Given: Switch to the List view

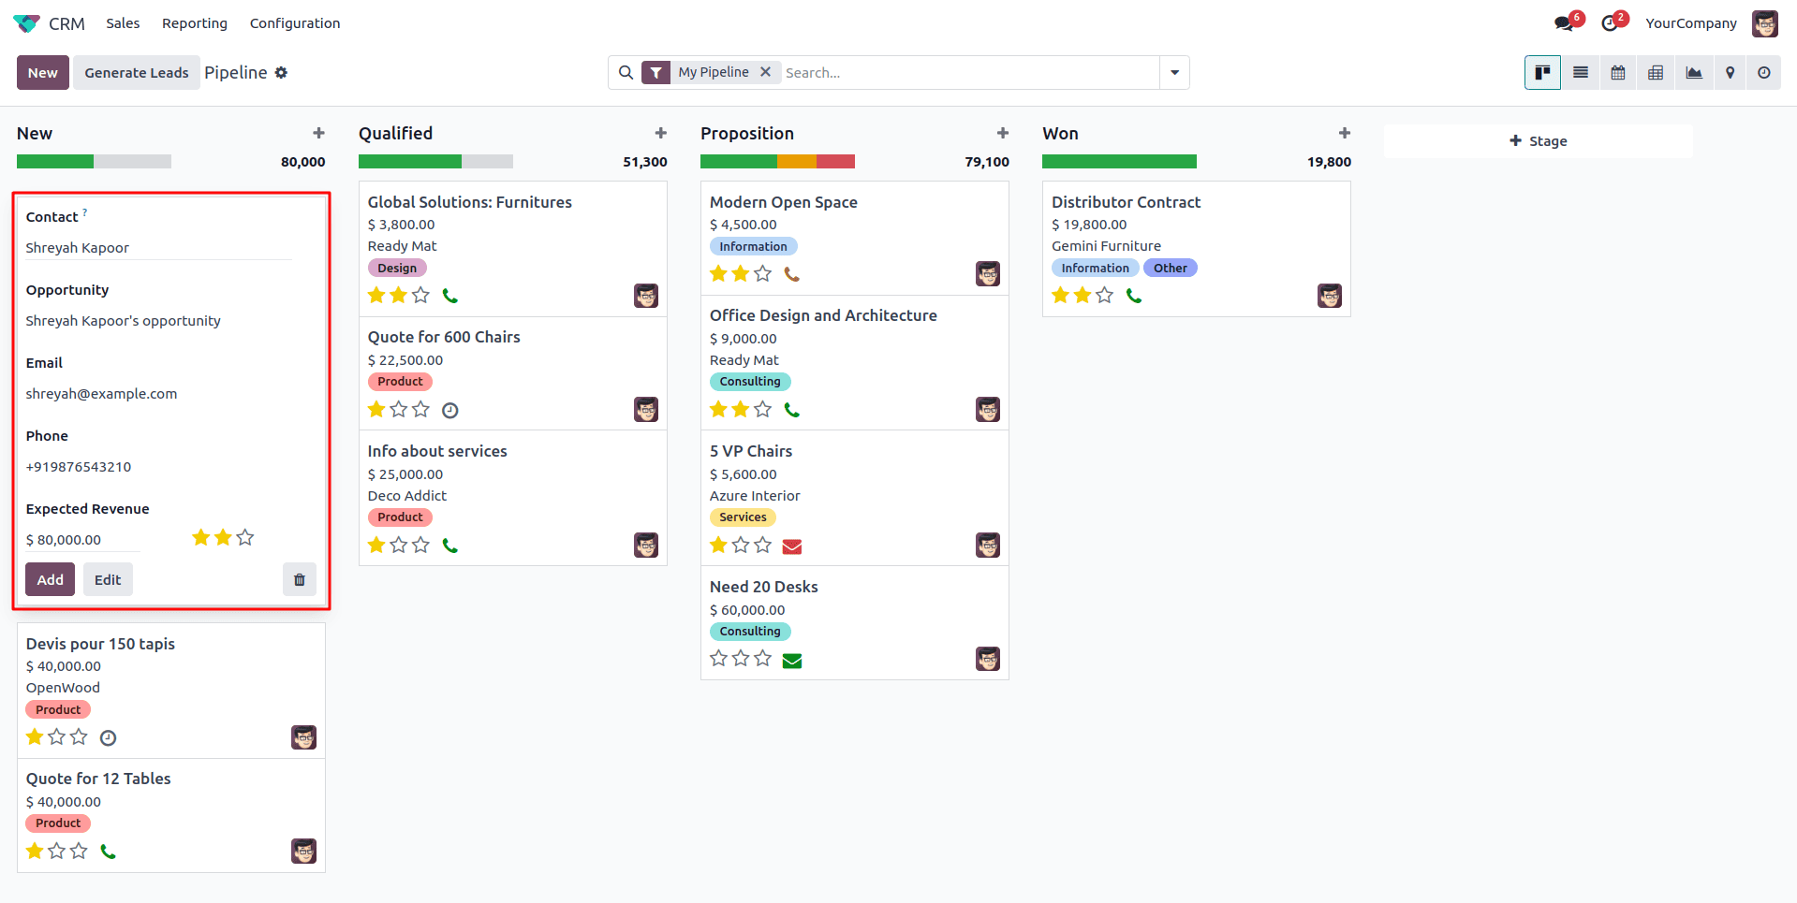Looking at the screenshot, I should pyautogui.click(x=1580, y=72).
